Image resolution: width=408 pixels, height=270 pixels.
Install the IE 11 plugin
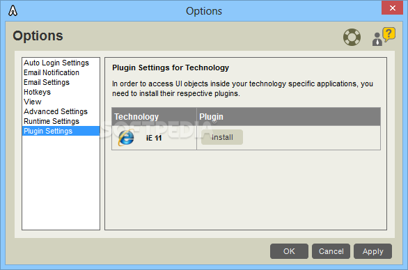click(x=222, y=137)
